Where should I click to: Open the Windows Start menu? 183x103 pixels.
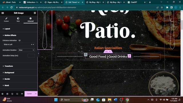[x=56, y=100]
